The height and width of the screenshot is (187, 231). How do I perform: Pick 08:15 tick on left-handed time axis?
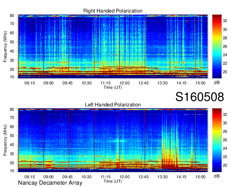tap(30, 177)
